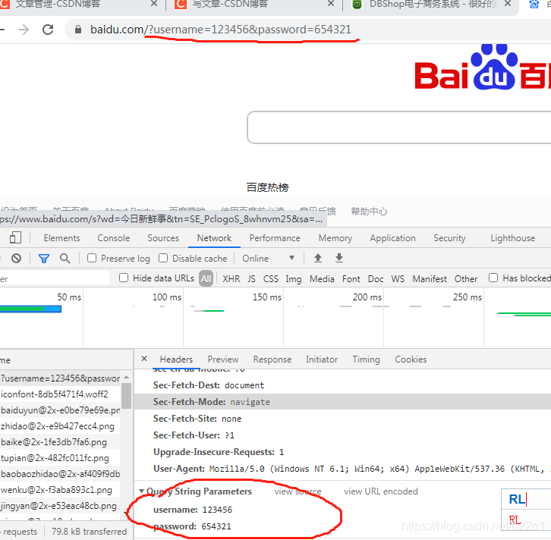Switch to the Cookies tab
This screenshot has height=540, width=551.
pyautogui.click(x=411, y=359)
